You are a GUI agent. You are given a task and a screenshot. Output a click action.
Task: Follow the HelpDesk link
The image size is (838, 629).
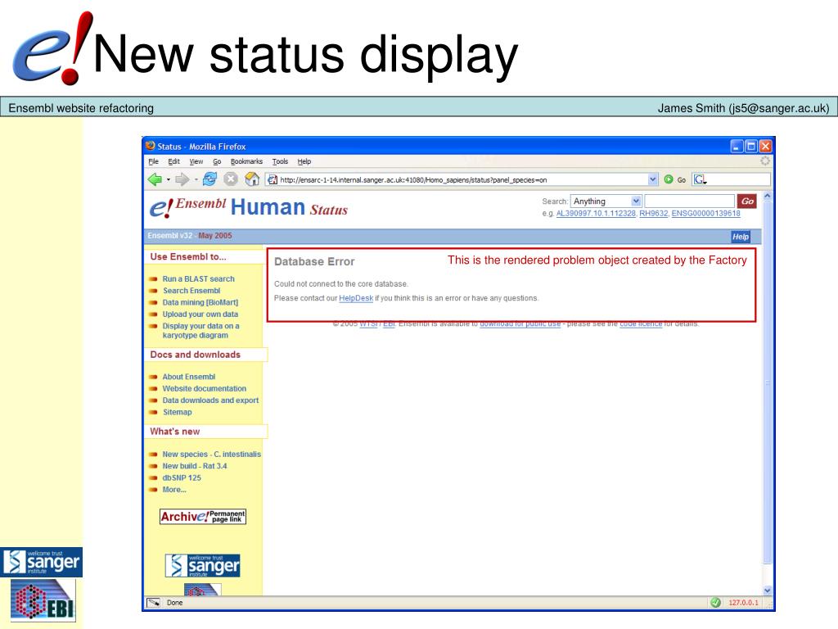[356, 298]
